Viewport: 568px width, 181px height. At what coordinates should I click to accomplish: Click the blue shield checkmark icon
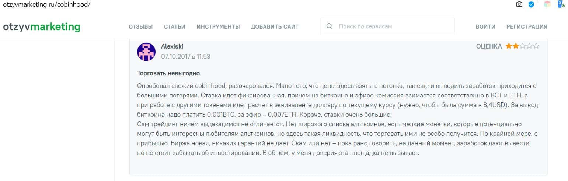tap(531, 4)
